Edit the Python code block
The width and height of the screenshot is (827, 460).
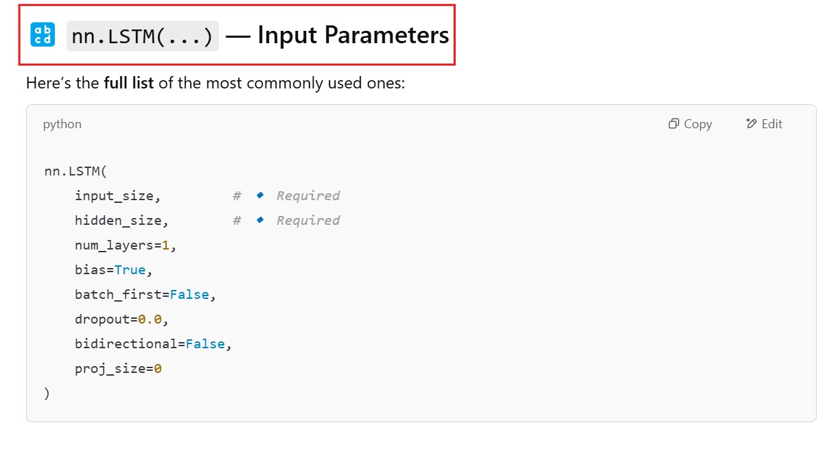click(x=764, y=124)
